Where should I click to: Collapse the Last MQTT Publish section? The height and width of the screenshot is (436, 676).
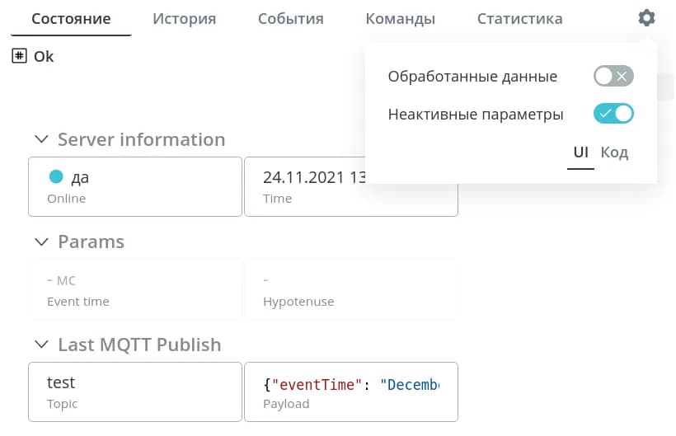tap(41, 345)
